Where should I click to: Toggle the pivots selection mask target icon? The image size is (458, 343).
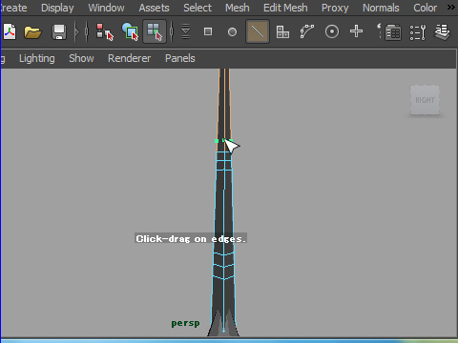pyautogui.click(x=332, y=31)
